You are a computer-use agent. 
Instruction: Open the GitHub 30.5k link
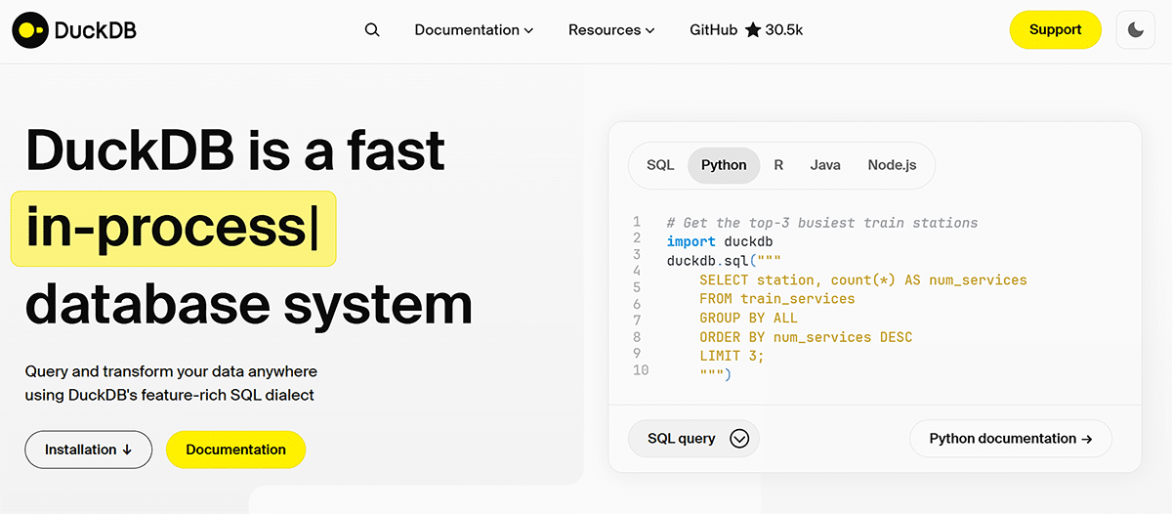tap(746, 30)
